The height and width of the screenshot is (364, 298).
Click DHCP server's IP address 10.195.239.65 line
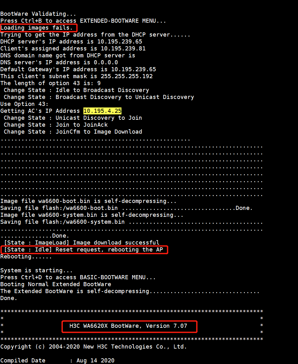click(x=71, y=42)
